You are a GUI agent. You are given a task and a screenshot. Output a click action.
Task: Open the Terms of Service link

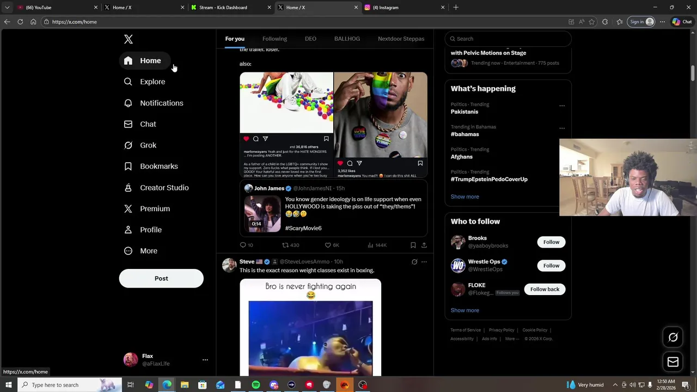click(466, 330)
